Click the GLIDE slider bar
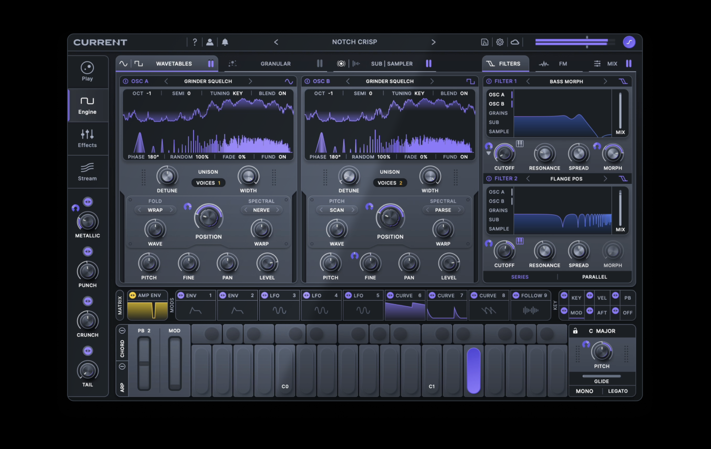711x449 pixels. pos(601,376)
